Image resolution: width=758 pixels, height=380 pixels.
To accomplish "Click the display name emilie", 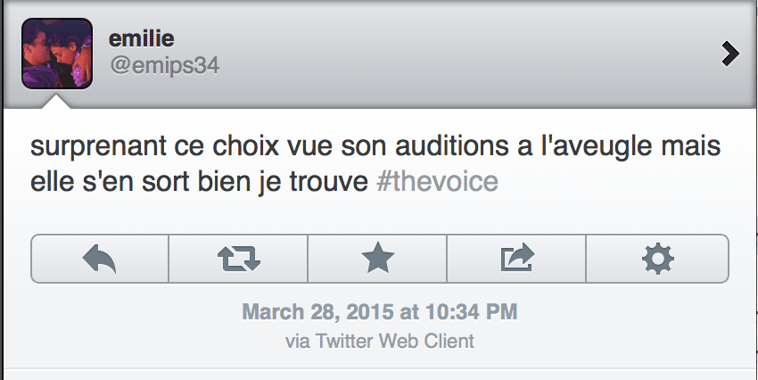I will pos(143,38).
